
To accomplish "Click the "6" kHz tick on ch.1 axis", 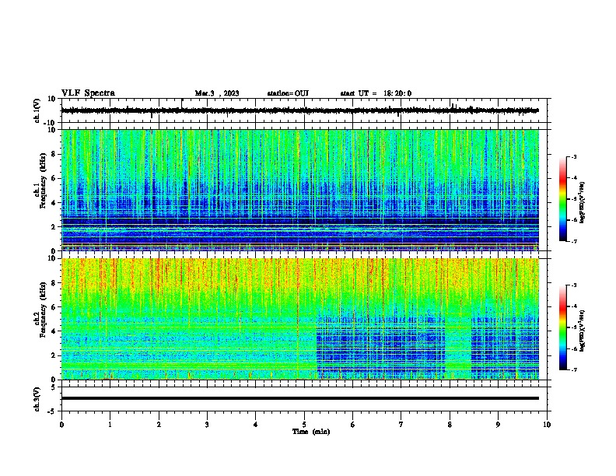I will click(x=54, y=178).
